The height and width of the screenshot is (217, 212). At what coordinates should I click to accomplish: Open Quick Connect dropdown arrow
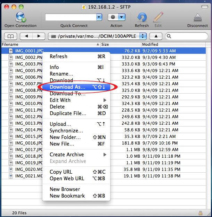99,17
